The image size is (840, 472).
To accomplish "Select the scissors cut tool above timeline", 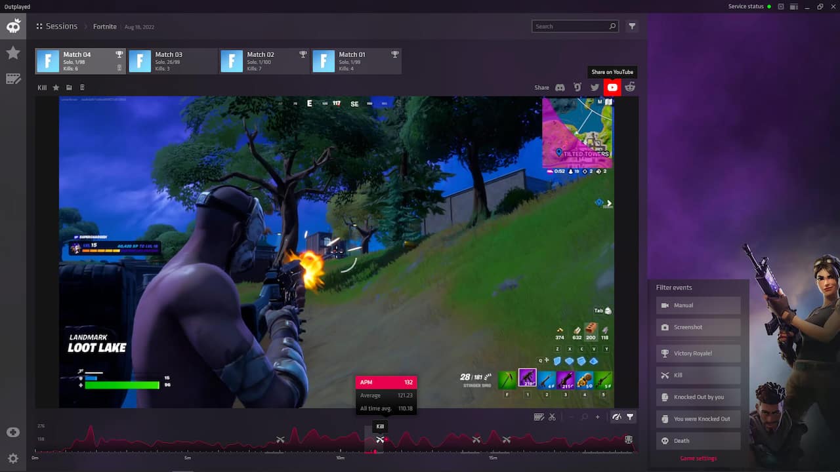I will 552,417.
